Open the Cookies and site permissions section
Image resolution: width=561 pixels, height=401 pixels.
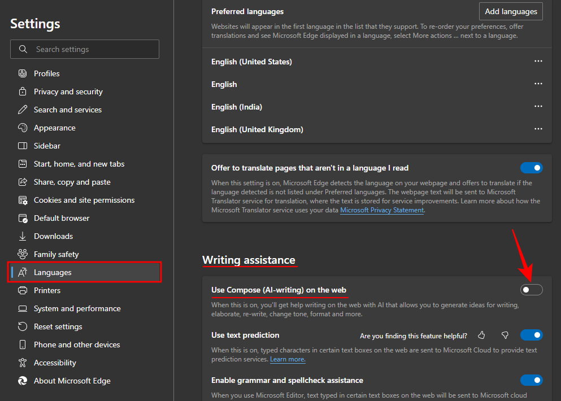[x=84, y=200]
